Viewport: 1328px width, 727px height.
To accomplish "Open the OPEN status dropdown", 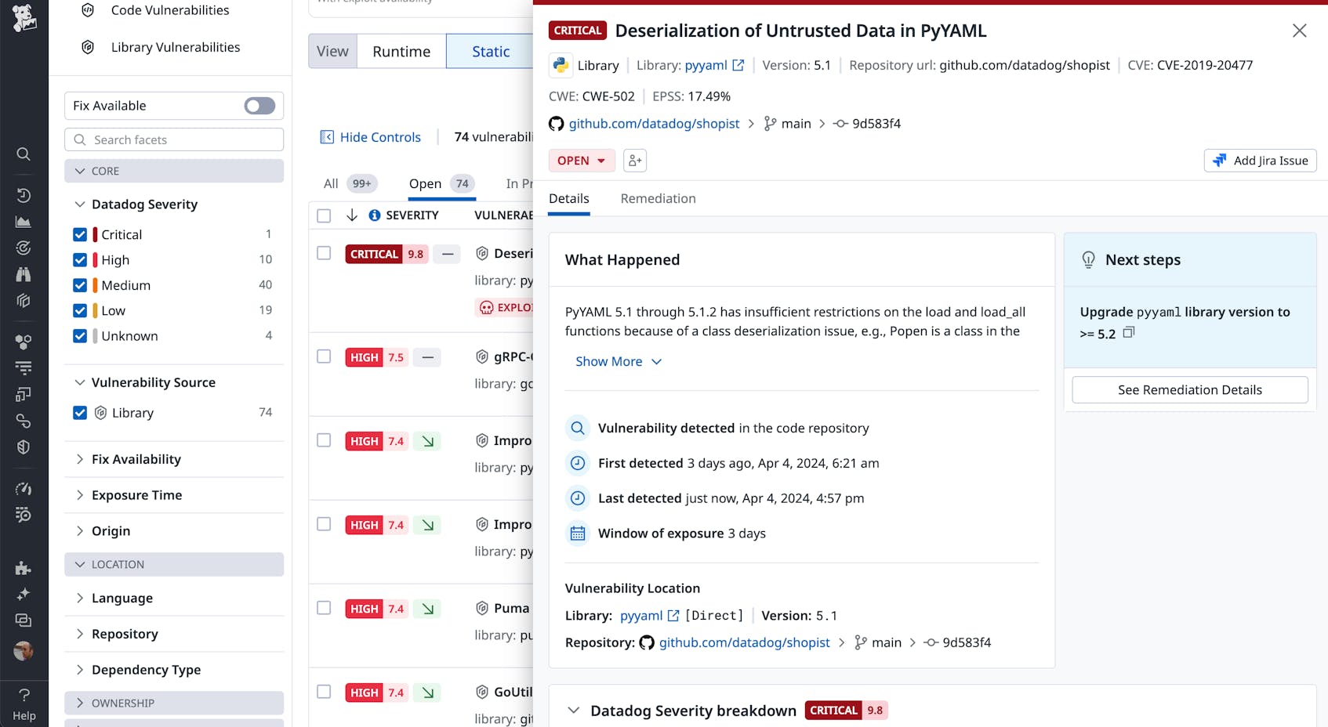I will [582, 161].
